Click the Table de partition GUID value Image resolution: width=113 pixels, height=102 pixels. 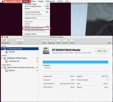pyautogui.click(x=67, y=84)
